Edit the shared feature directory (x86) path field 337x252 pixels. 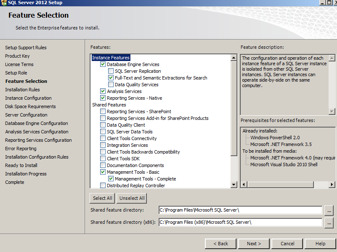pos(240,222)
